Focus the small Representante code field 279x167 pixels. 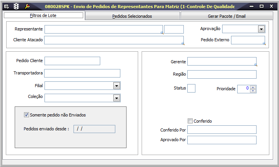coord(174,29)
